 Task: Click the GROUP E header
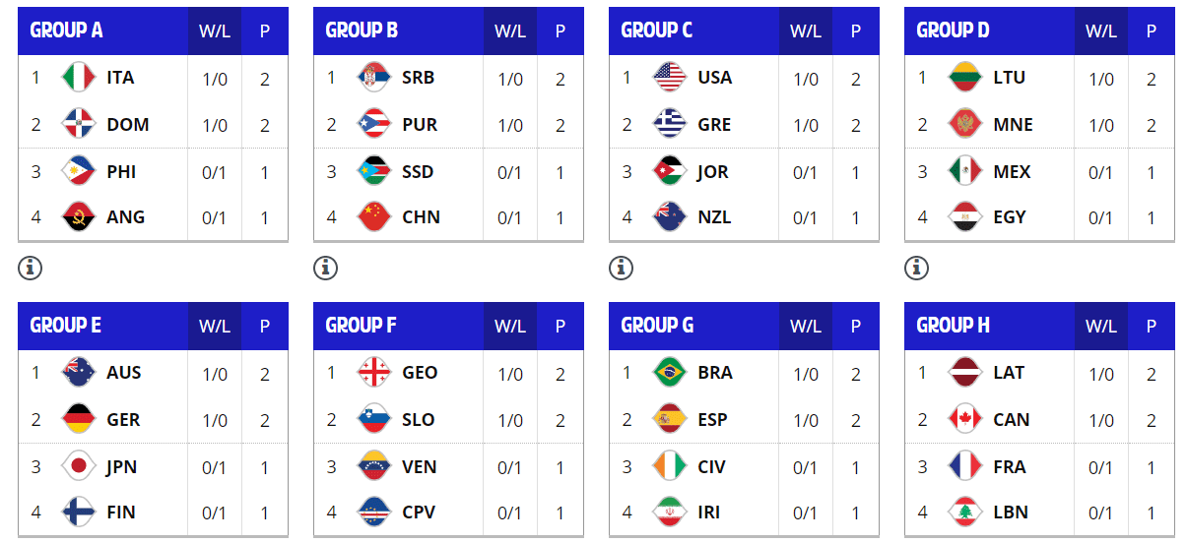point(66,326)
